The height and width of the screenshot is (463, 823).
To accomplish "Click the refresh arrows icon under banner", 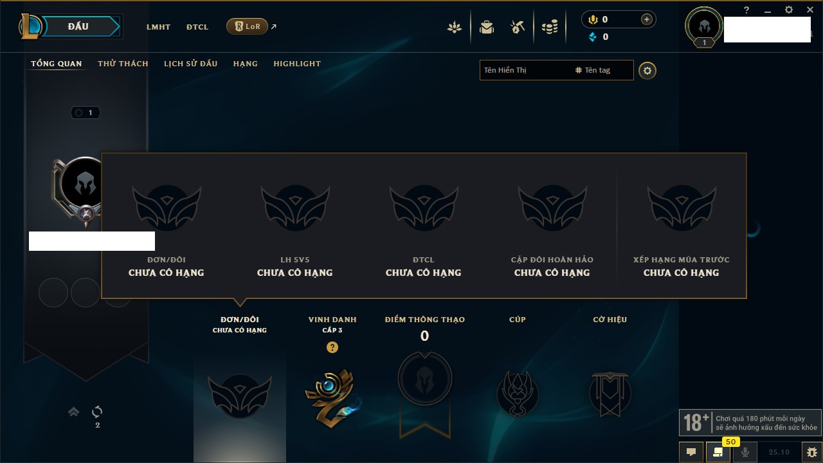I will pos(97,412).
